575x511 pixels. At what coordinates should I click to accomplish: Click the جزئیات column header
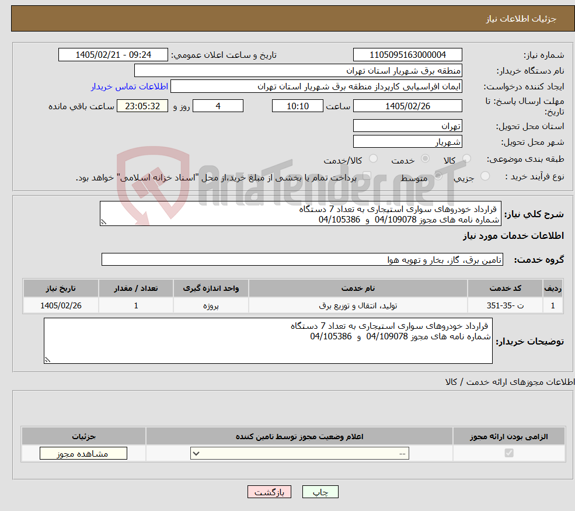pyautogui.click(x=83, y=436)
